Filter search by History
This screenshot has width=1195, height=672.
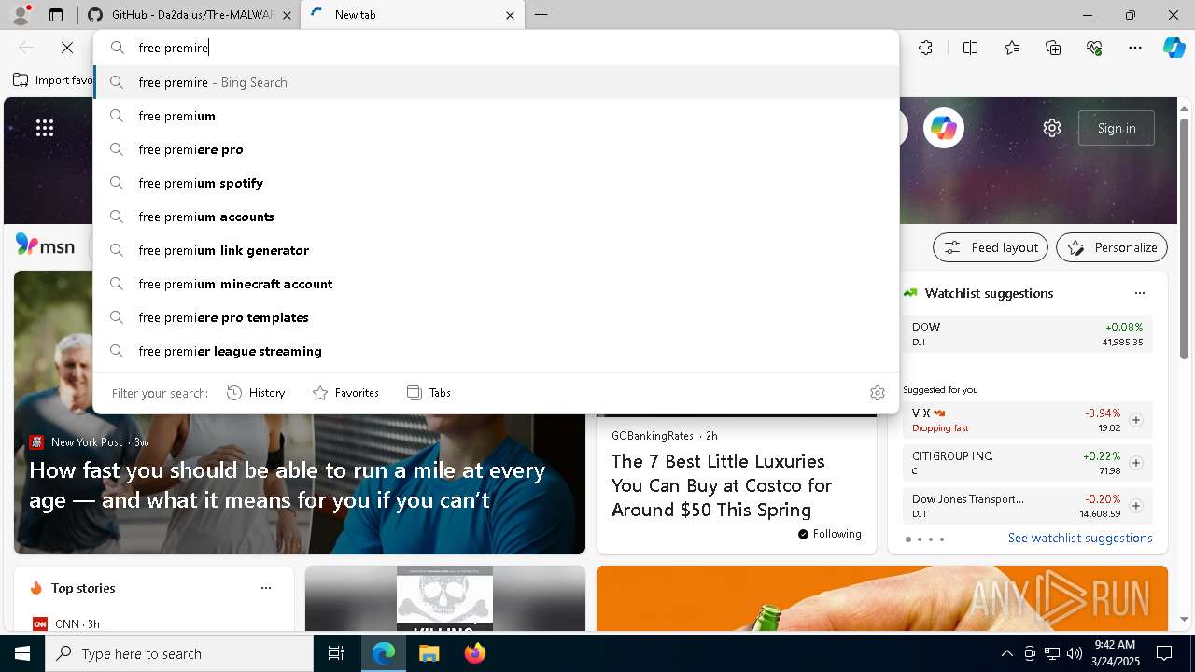click(256, 393)
